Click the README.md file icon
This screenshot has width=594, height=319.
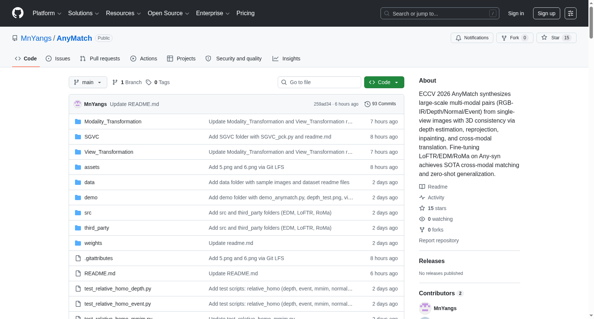tap(78, 273)
